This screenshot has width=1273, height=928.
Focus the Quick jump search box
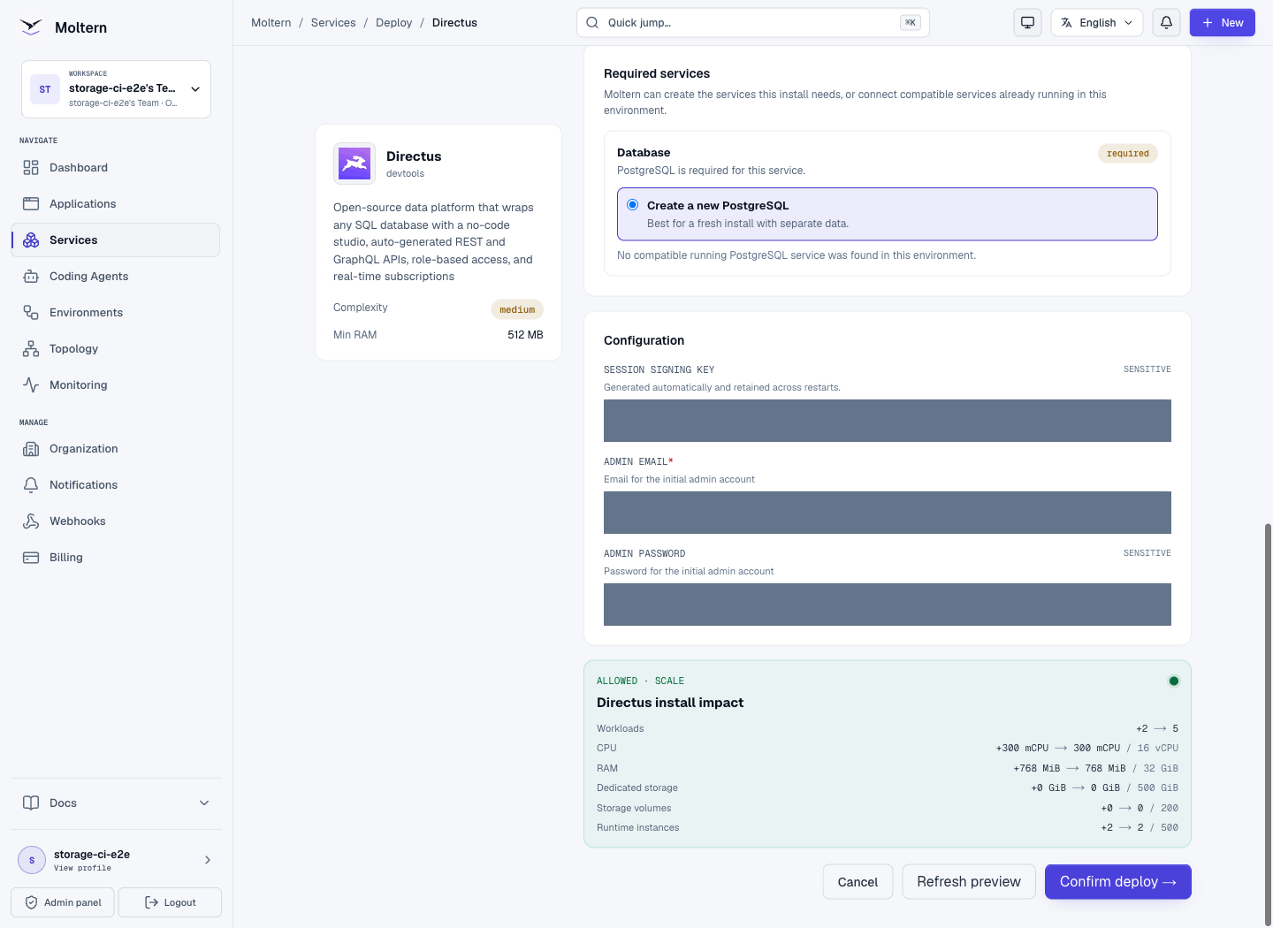click(x=753, y=23)
